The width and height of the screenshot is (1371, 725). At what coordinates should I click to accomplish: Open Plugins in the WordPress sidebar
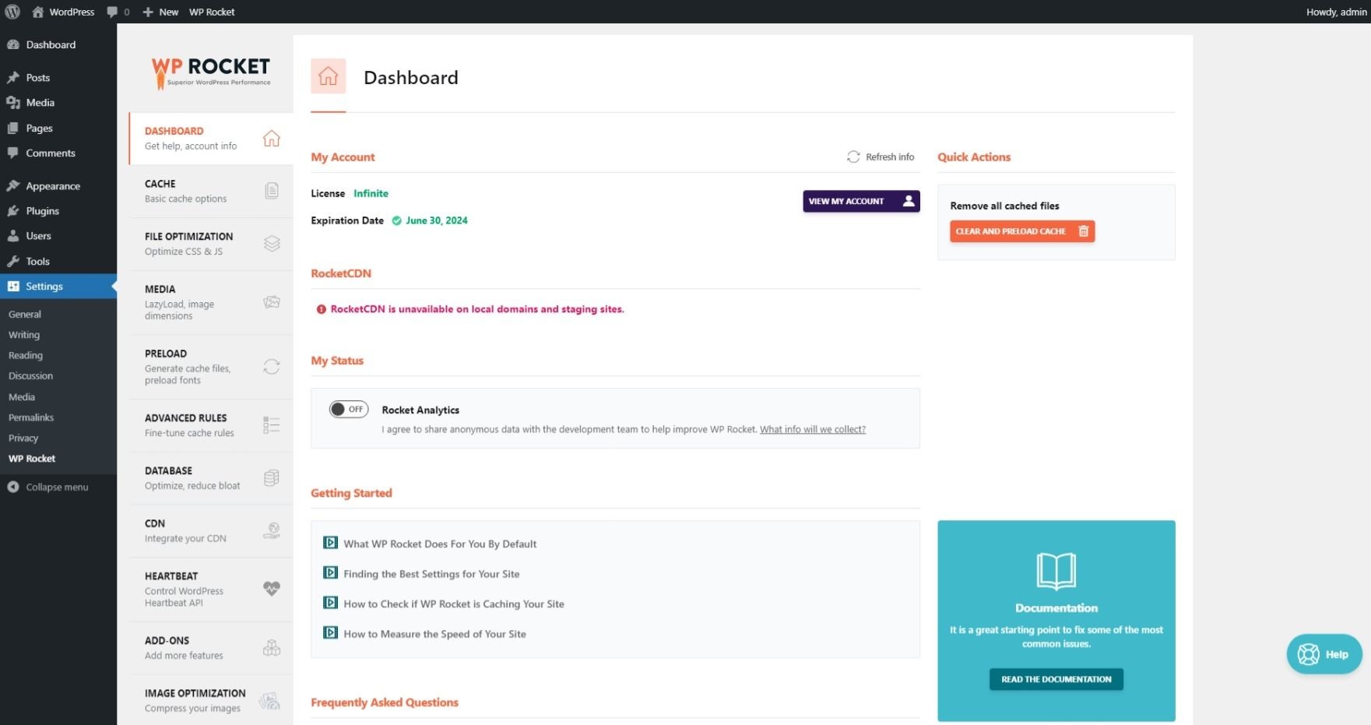tap(42, 211)
